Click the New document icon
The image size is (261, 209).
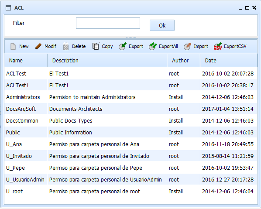pyautogui.click(x=13, y=46)
